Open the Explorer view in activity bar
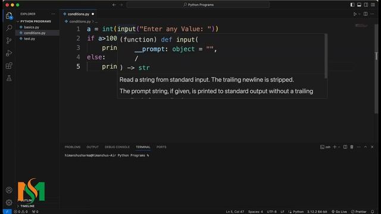This screenshot has height=214, width=381. pyautogui.click(x=9, y=16)
